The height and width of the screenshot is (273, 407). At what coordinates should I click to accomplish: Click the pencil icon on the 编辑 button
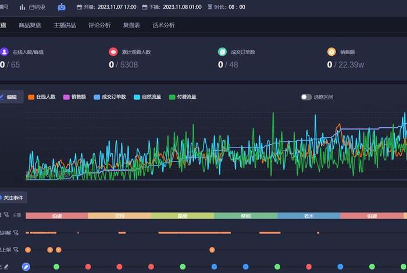pyautogui.click(x=2, y=97)
